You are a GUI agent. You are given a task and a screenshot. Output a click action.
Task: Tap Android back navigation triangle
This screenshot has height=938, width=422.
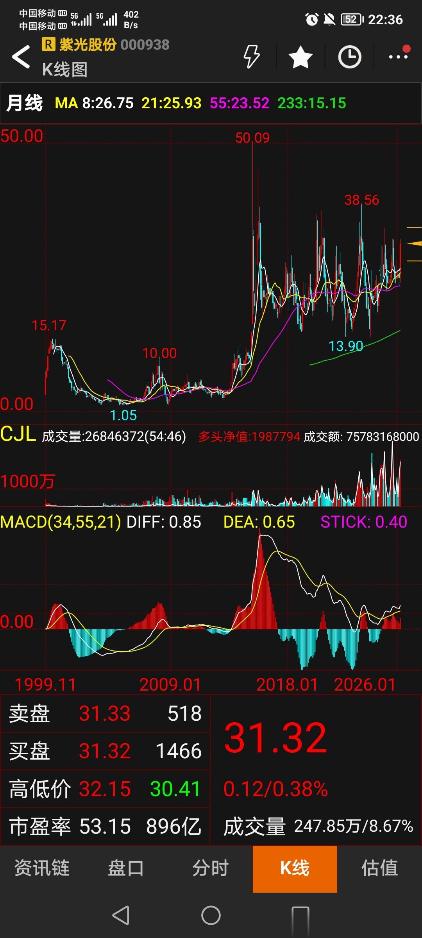point(121,915)
